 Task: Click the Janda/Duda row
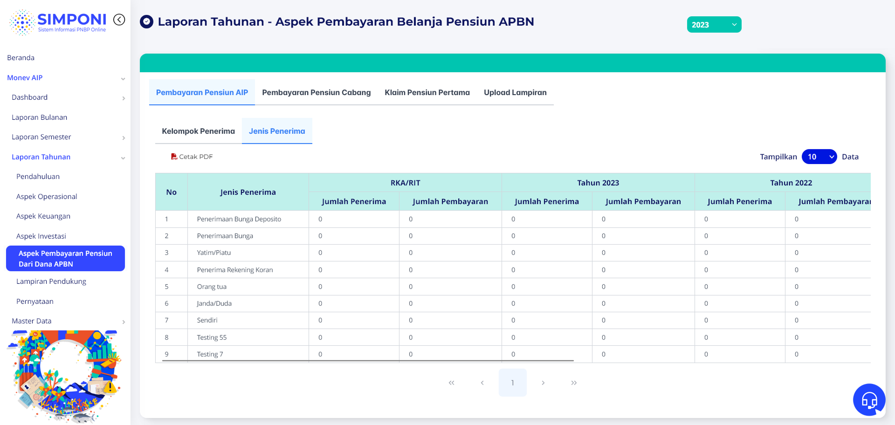(x=513, y=303)
